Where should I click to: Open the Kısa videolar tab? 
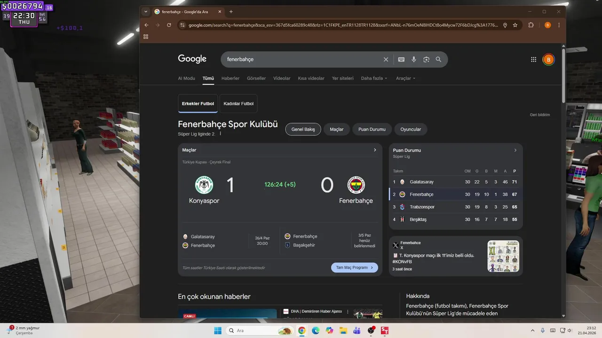[311, 78]
